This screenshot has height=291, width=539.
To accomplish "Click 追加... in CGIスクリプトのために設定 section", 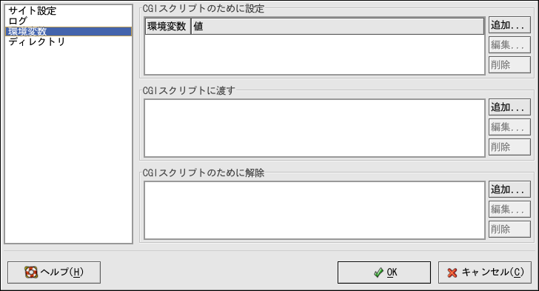I will [x=509, y=25].
